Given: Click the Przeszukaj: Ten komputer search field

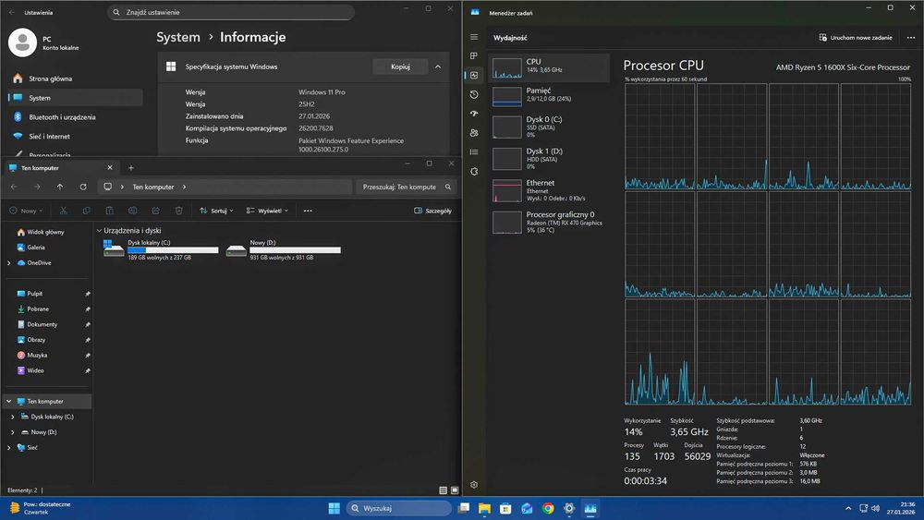Looking at the screenshot, I should 407,187.
